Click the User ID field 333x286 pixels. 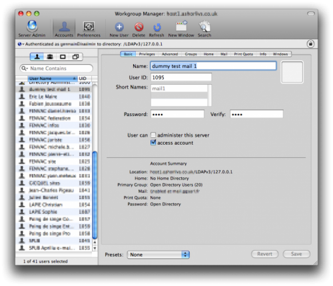click(x=181, y=77)
